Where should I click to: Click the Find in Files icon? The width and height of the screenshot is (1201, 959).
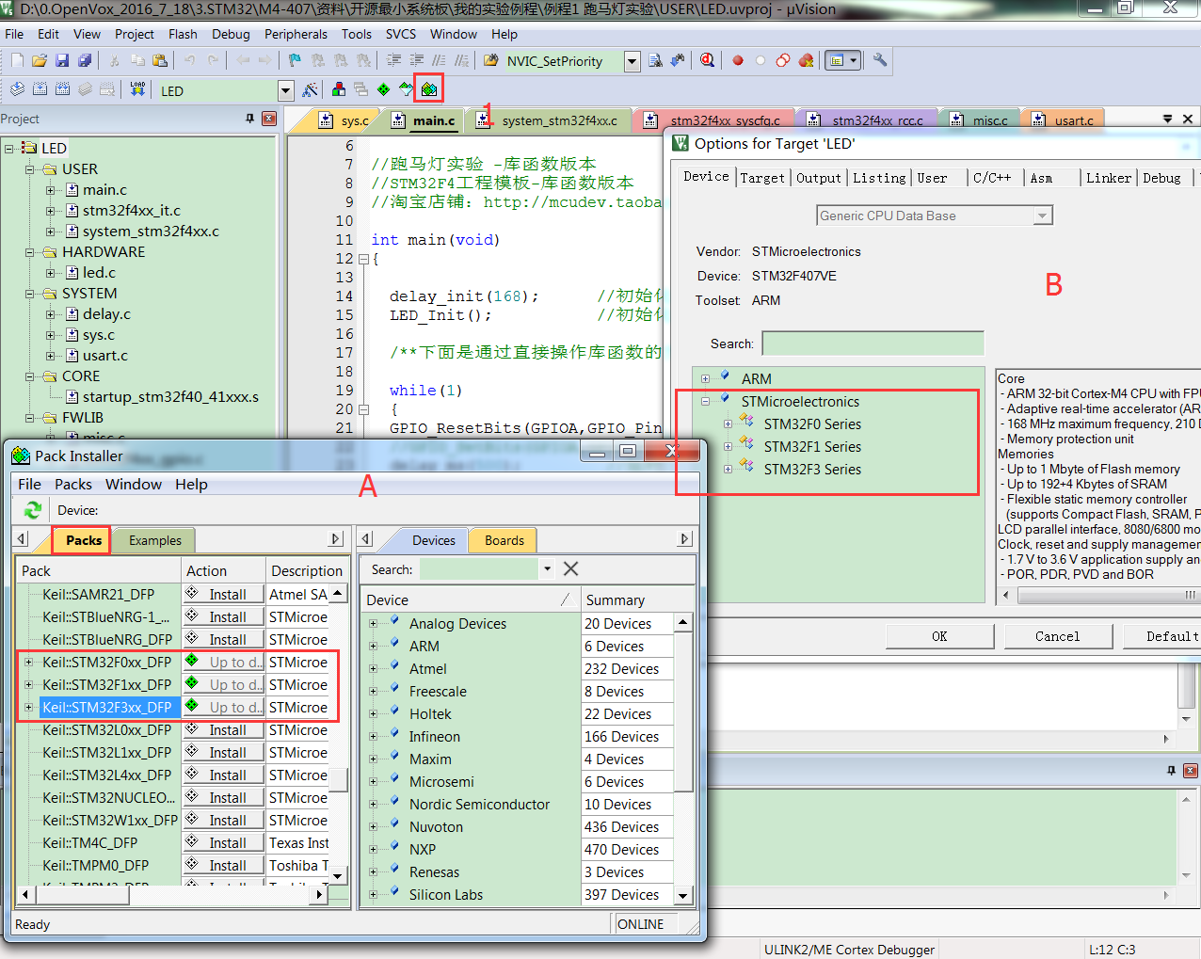point(490,60)
